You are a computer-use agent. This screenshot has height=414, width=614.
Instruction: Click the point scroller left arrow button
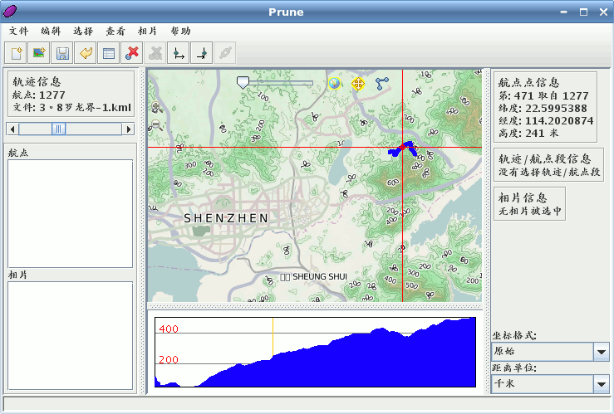click(12, 129)
